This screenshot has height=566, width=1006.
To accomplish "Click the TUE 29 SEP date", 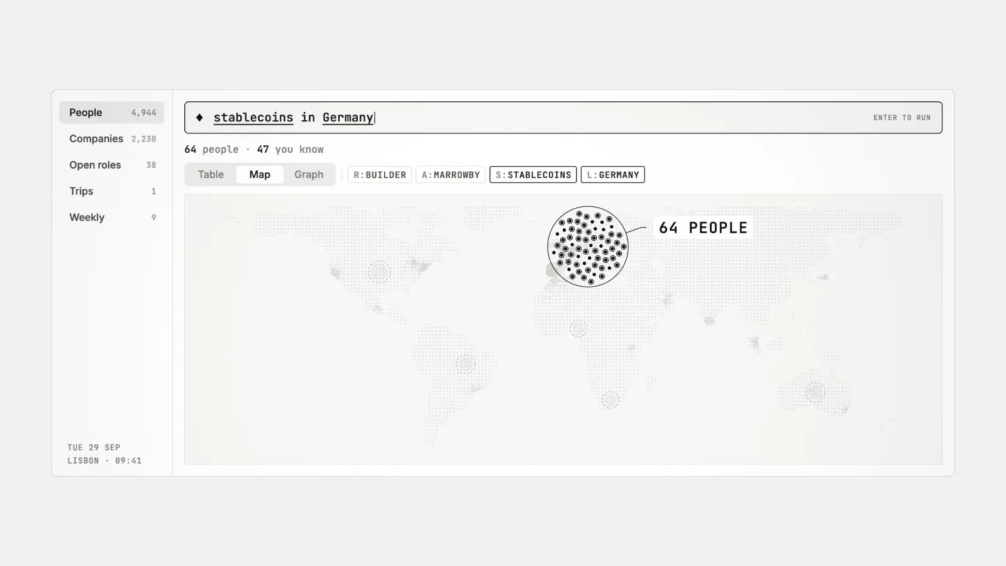I will (94, 448).
